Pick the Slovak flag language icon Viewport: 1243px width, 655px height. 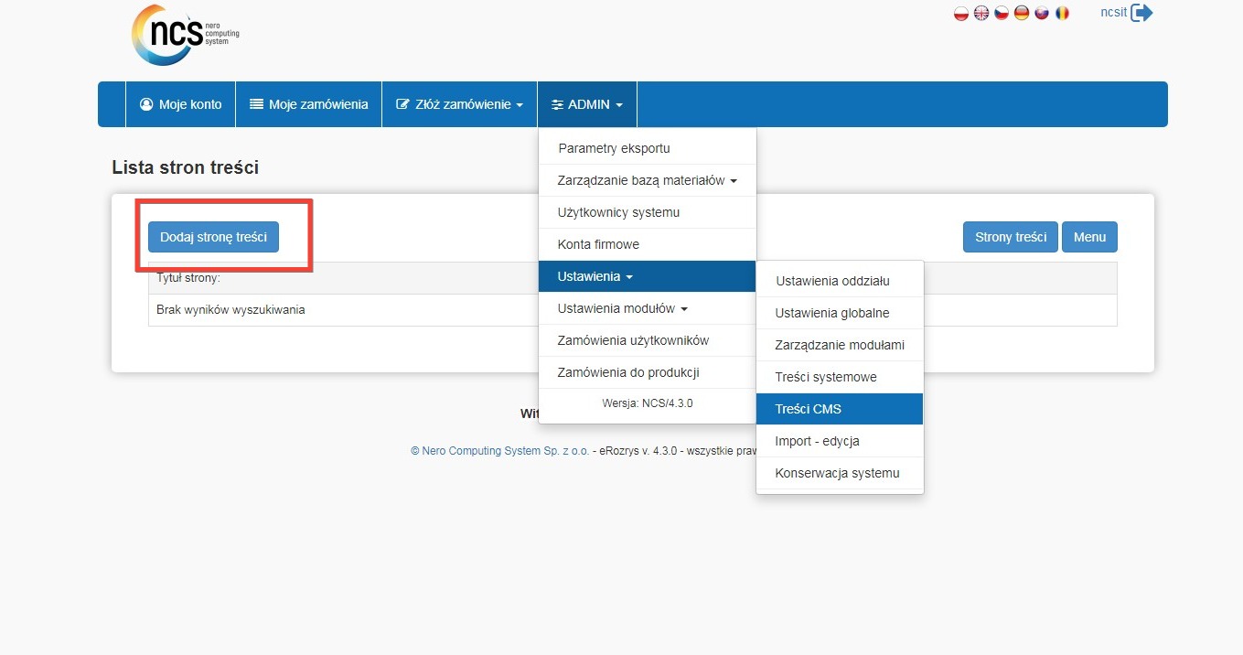pos(1042,14)
